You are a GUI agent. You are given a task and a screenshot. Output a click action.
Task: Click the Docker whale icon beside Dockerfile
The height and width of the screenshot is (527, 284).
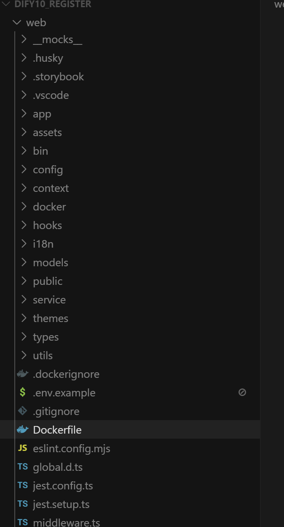point(22,430)
